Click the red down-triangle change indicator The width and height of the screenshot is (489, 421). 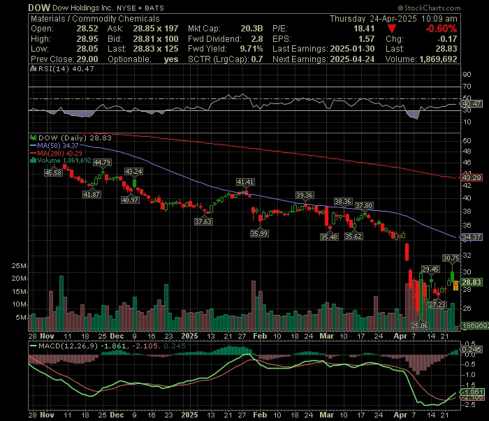point(392,29)
